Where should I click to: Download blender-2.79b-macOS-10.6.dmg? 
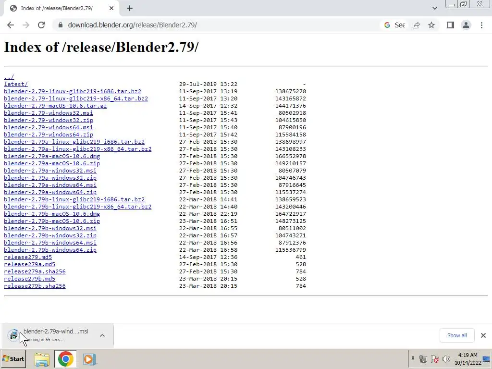(52, 214)
